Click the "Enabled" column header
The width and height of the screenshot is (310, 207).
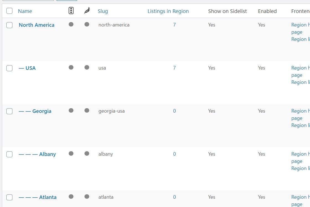267,11
